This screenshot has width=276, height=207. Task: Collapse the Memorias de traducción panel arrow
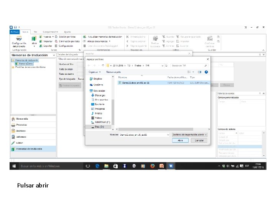(x=54, y=55)
